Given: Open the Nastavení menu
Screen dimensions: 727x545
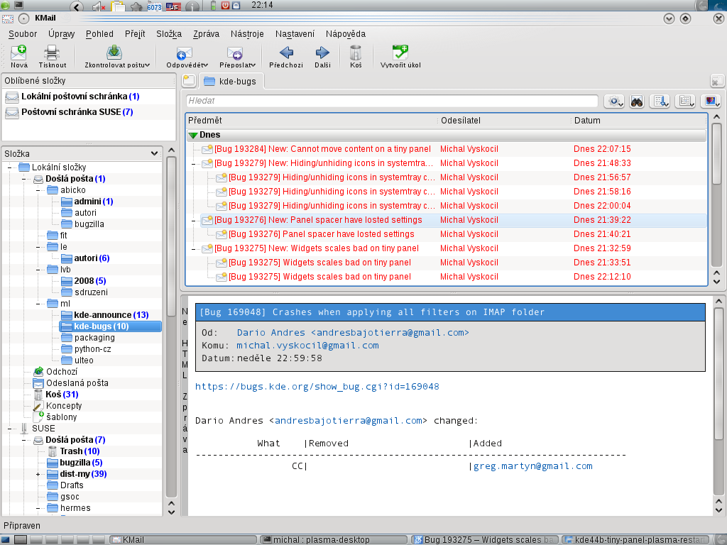Looking at the screenshot, I should point(295,34).
